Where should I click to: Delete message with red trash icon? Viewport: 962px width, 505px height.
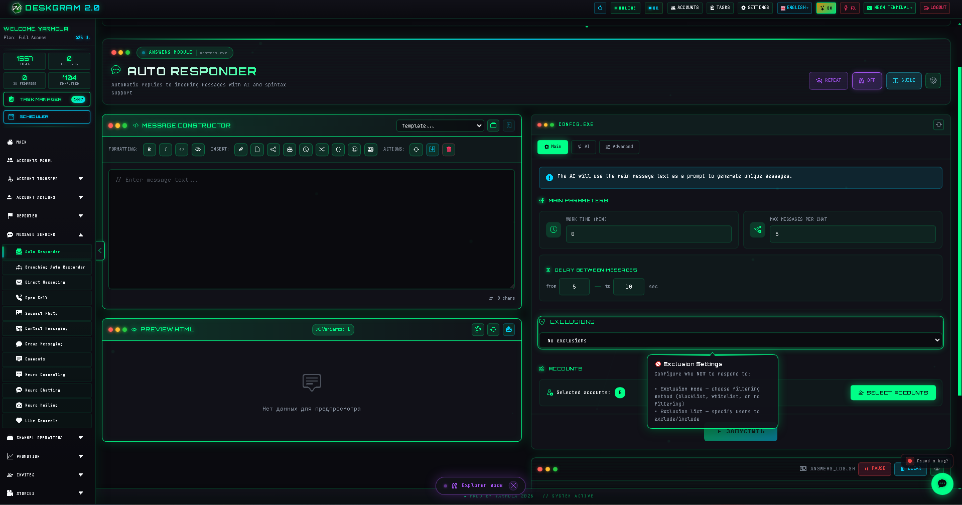point(449,149)
